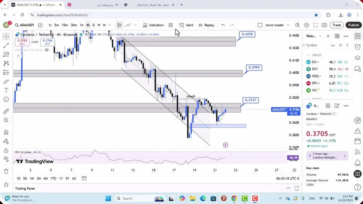Screen dimensions: 363x204
Task: Click the zoom in tool in the left toolbar
Action: coord(6,120)
